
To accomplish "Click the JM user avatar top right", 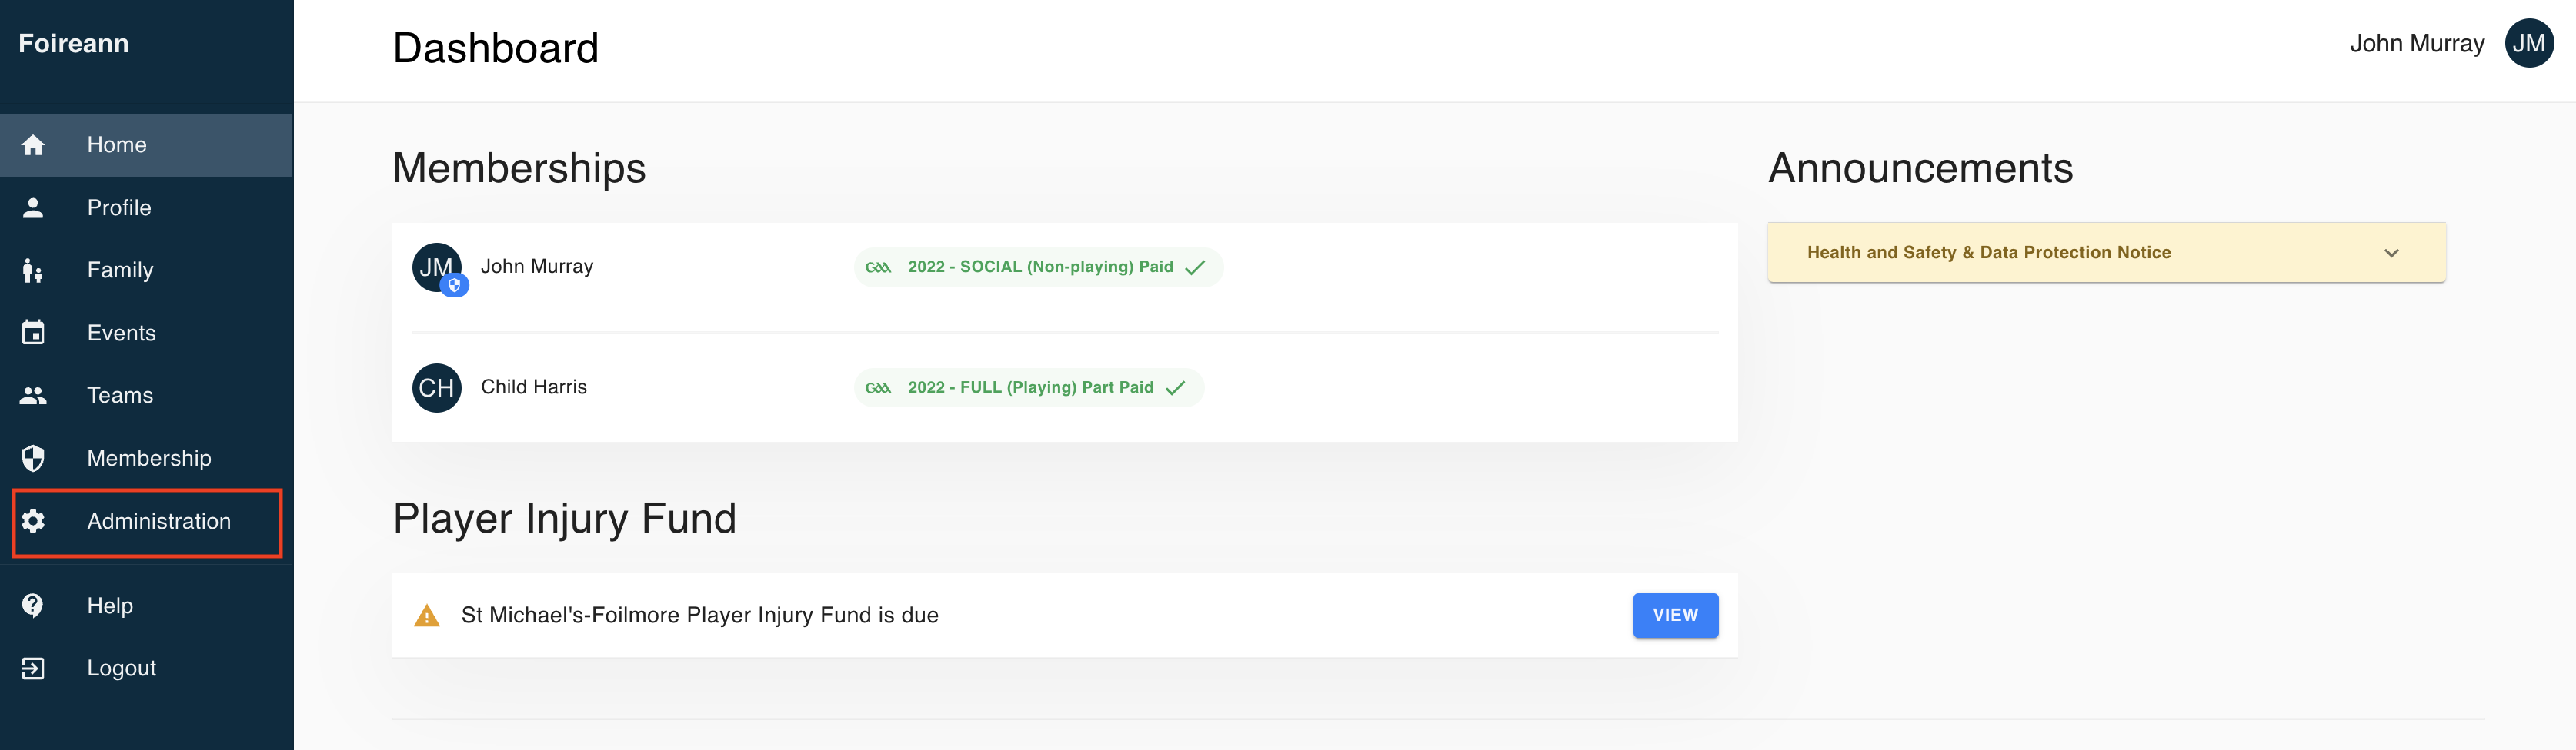I will tap(2528, 43).
